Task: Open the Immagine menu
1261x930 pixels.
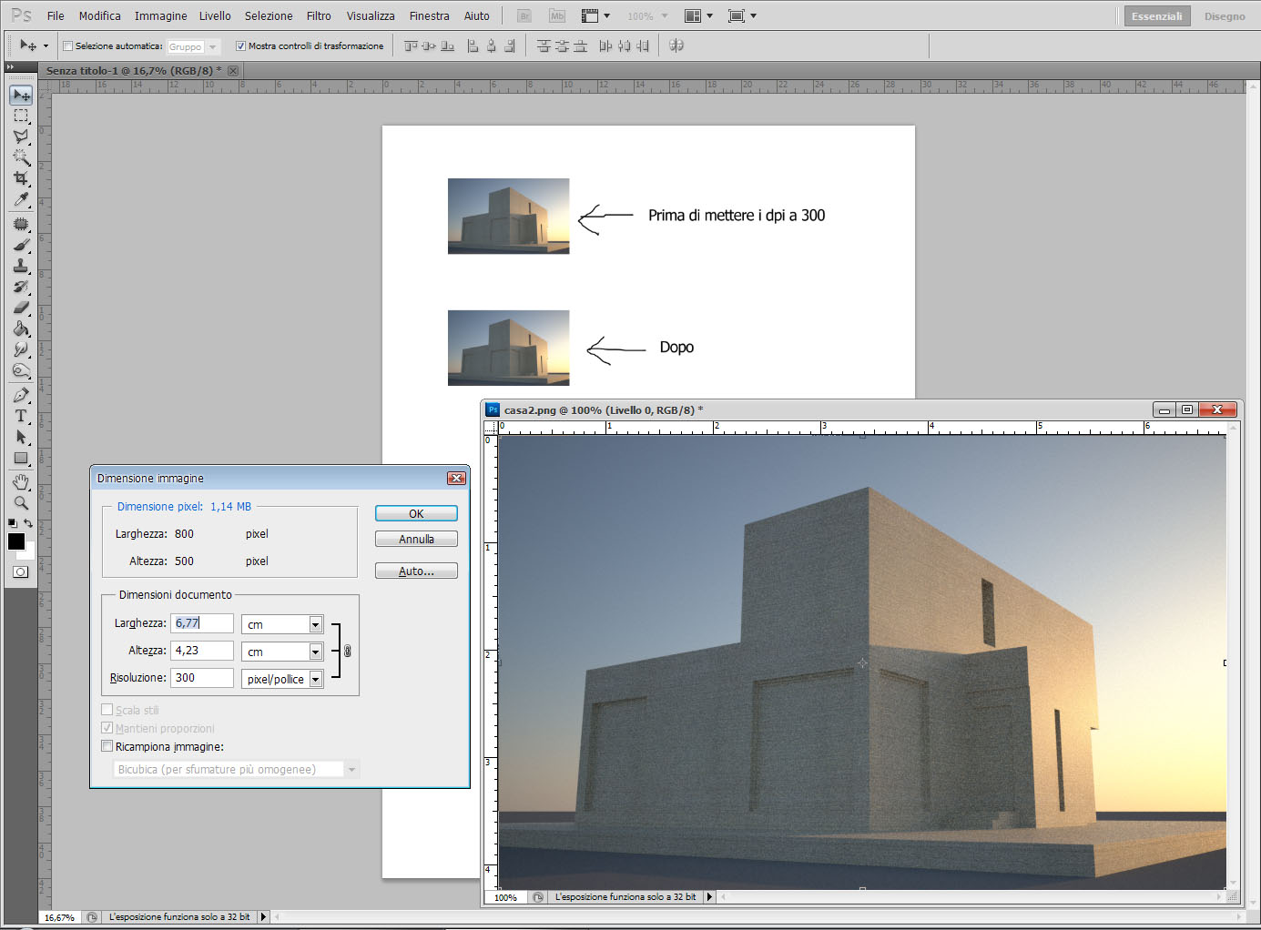Action: pos(160,16)
